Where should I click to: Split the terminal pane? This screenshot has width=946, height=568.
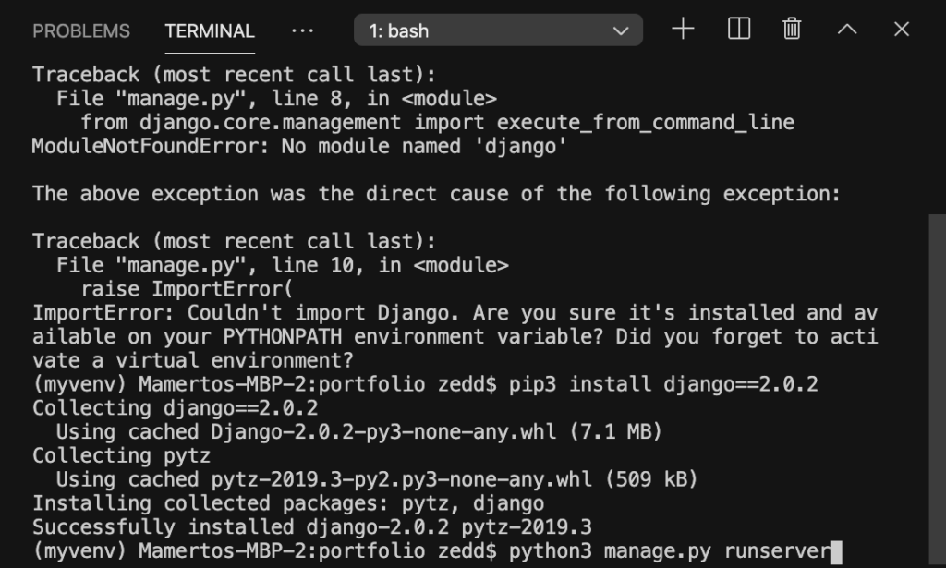(x=739, y=29)
